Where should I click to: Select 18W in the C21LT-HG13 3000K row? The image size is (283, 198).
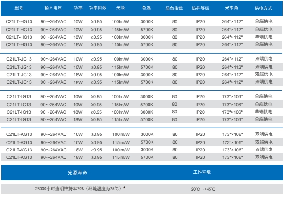[x=78, y=37]
